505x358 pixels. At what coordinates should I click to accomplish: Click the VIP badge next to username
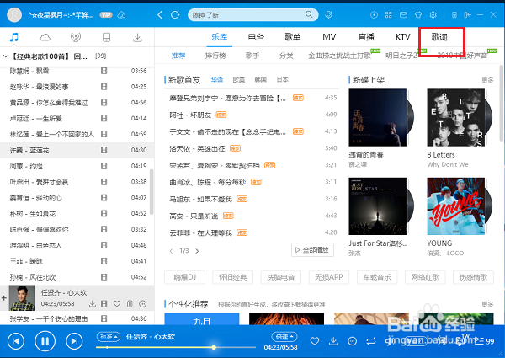pos(106,15)
